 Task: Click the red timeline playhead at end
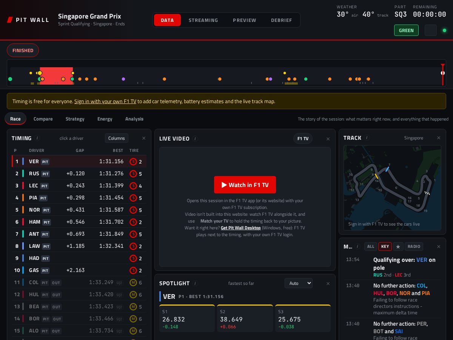coord(443,74)
